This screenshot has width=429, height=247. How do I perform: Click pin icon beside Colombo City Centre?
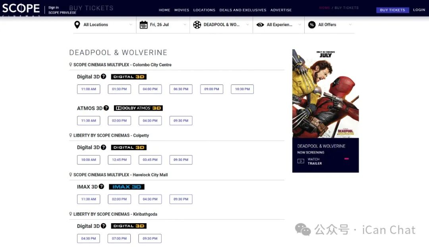pos(71,65)
